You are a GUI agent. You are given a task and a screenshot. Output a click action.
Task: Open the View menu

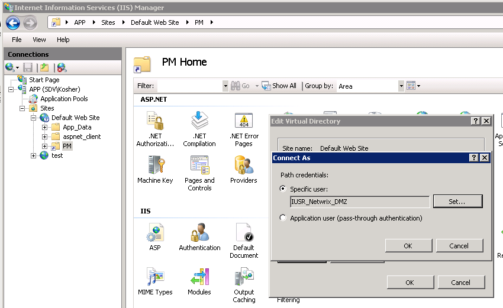point(39,40)
